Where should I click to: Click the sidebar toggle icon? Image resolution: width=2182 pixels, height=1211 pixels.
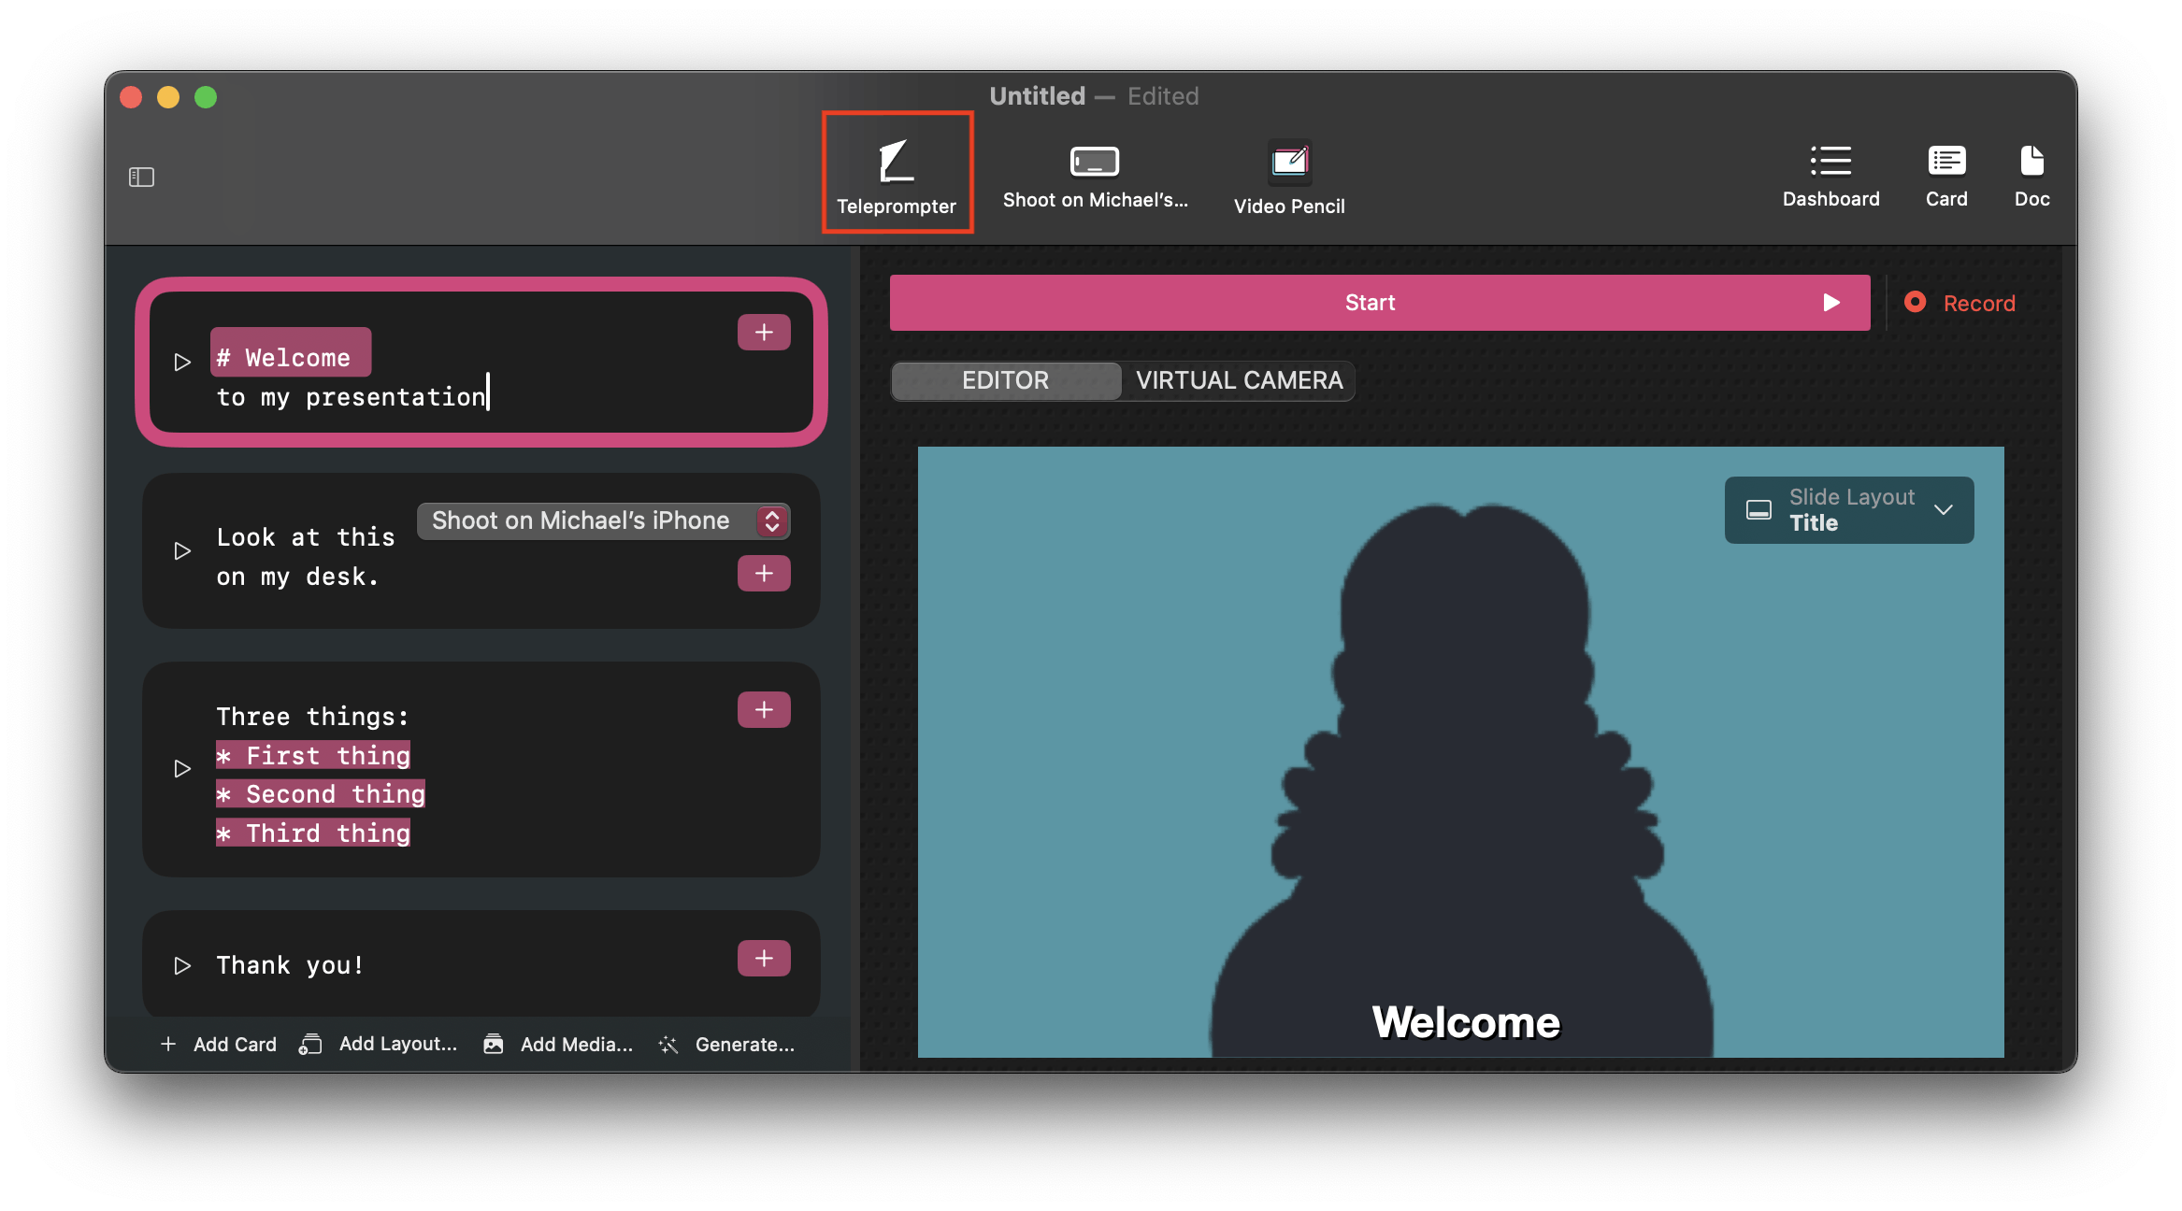[142, 178]
